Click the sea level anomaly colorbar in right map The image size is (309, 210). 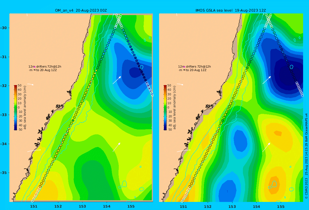pos(165,108)
